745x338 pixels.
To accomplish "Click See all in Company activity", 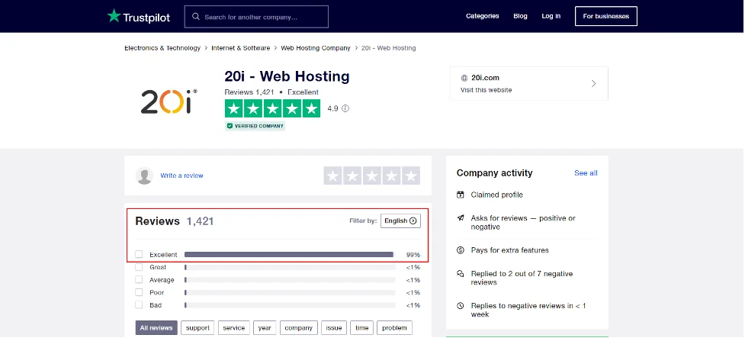I will point(586,173).
